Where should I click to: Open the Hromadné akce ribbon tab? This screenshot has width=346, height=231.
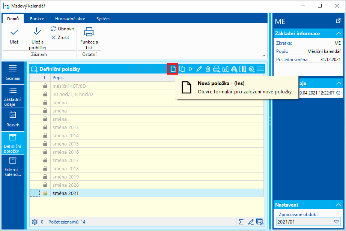tap(70, 19)
